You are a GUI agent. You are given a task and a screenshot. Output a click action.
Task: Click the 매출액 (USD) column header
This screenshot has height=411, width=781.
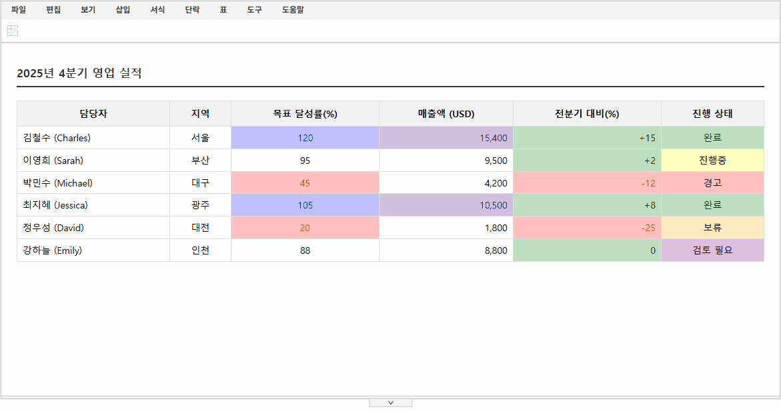[446, 113]
